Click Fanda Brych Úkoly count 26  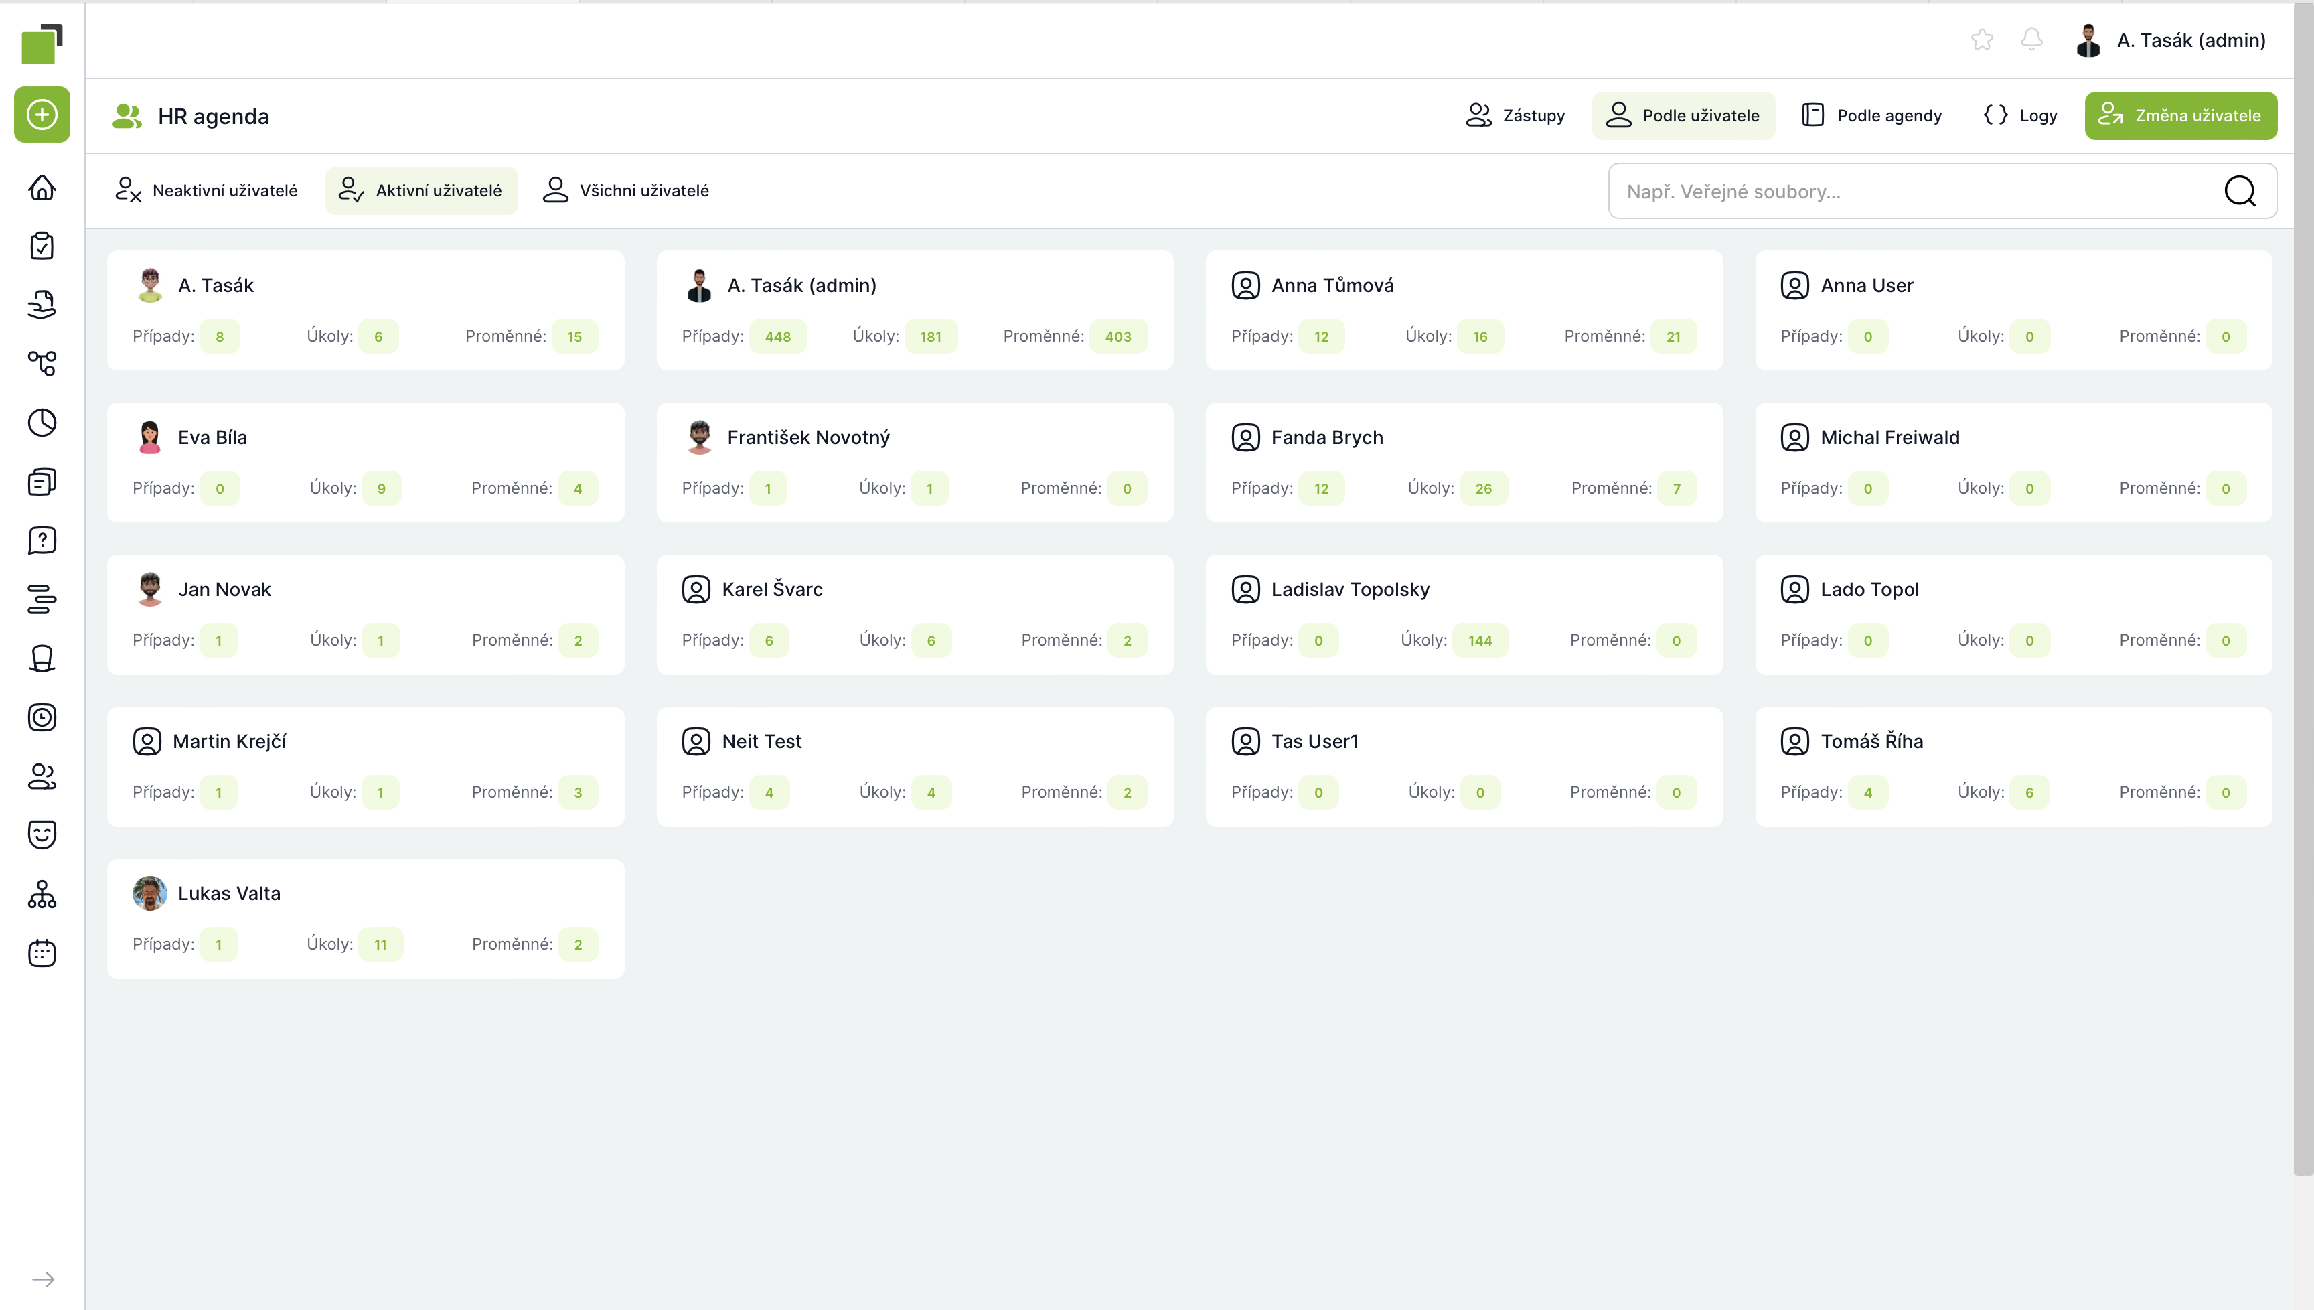1483,488
